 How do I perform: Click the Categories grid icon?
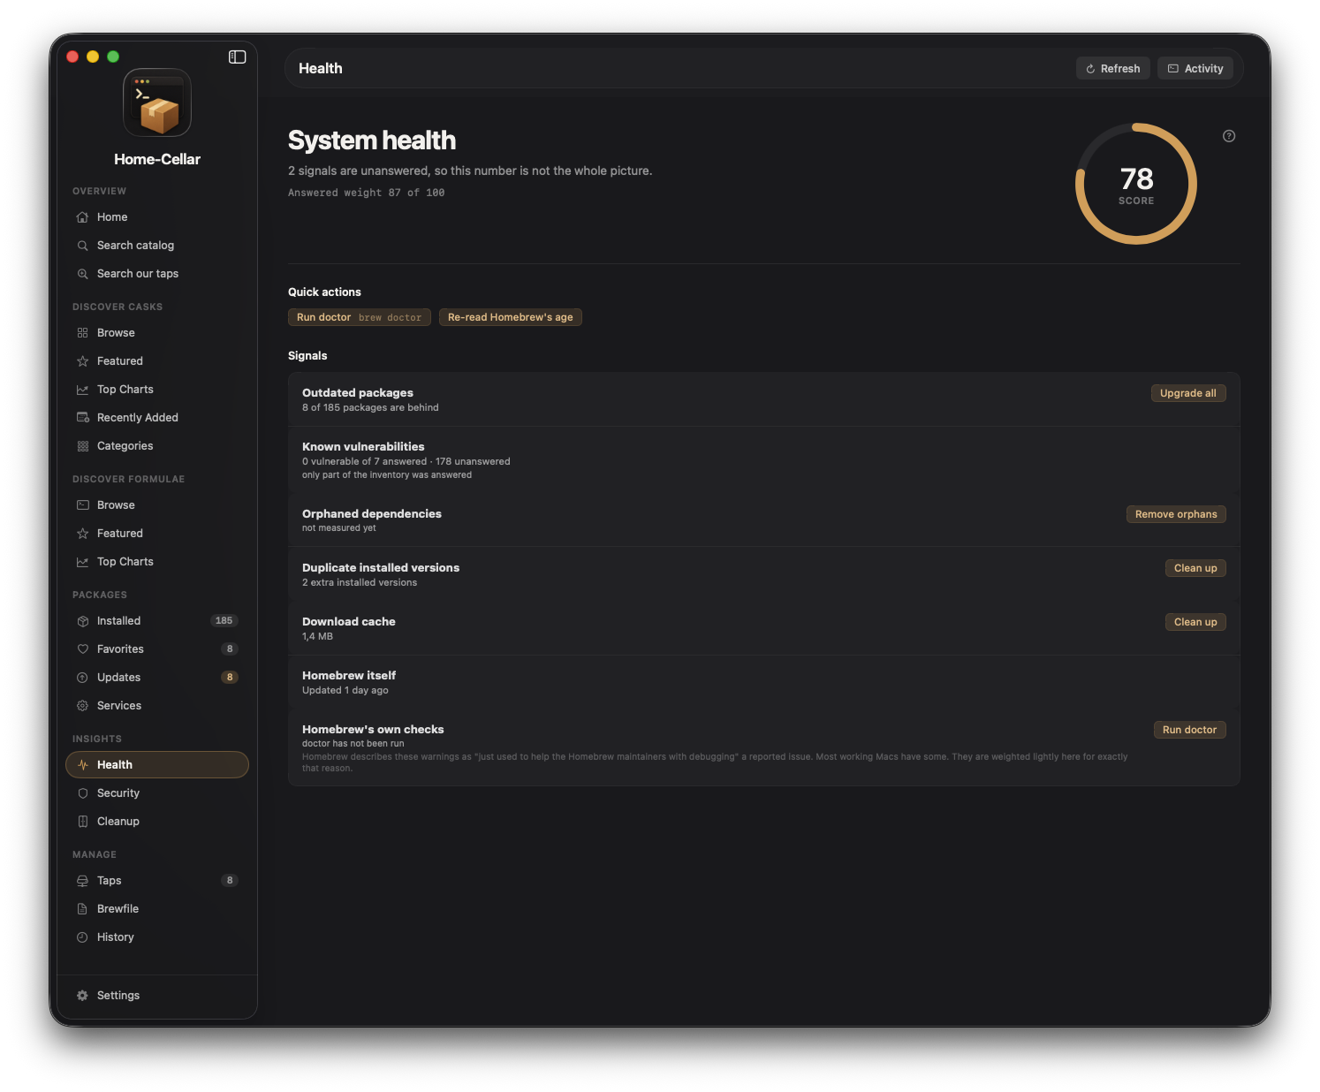[x=82, y=446]
